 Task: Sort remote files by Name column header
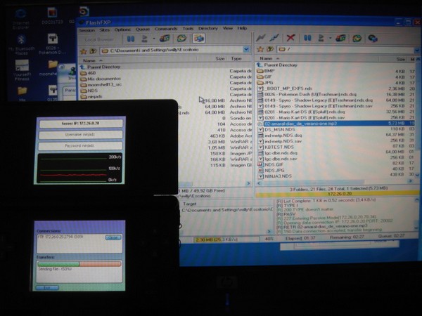(317, 58)
